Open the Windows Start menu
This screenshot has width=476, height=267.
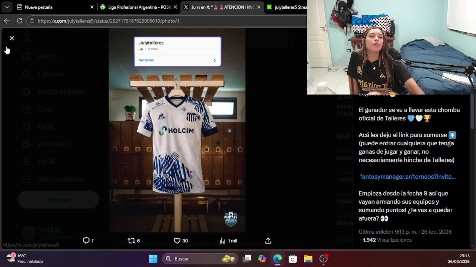(x=153, y=259)
